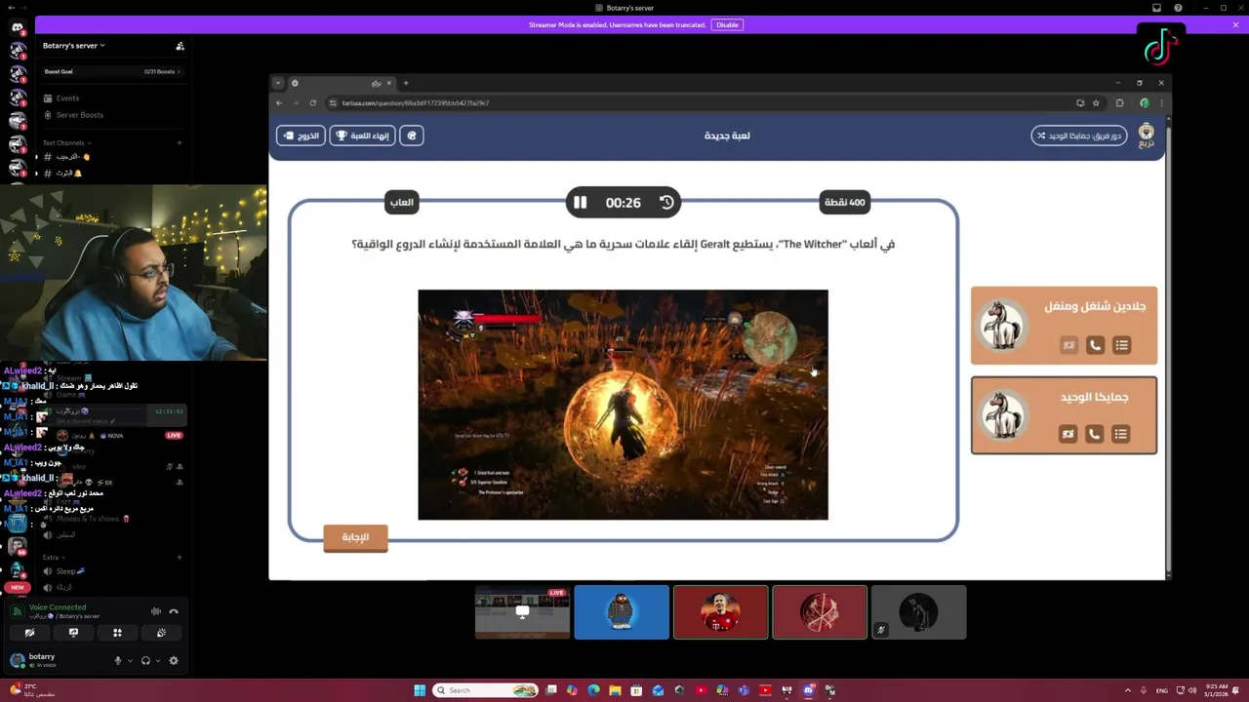The height and width of the screenshot is (702, 1249).
Task: Disable Streamer Mode in the purple banner
Action: tap(727, 24)
